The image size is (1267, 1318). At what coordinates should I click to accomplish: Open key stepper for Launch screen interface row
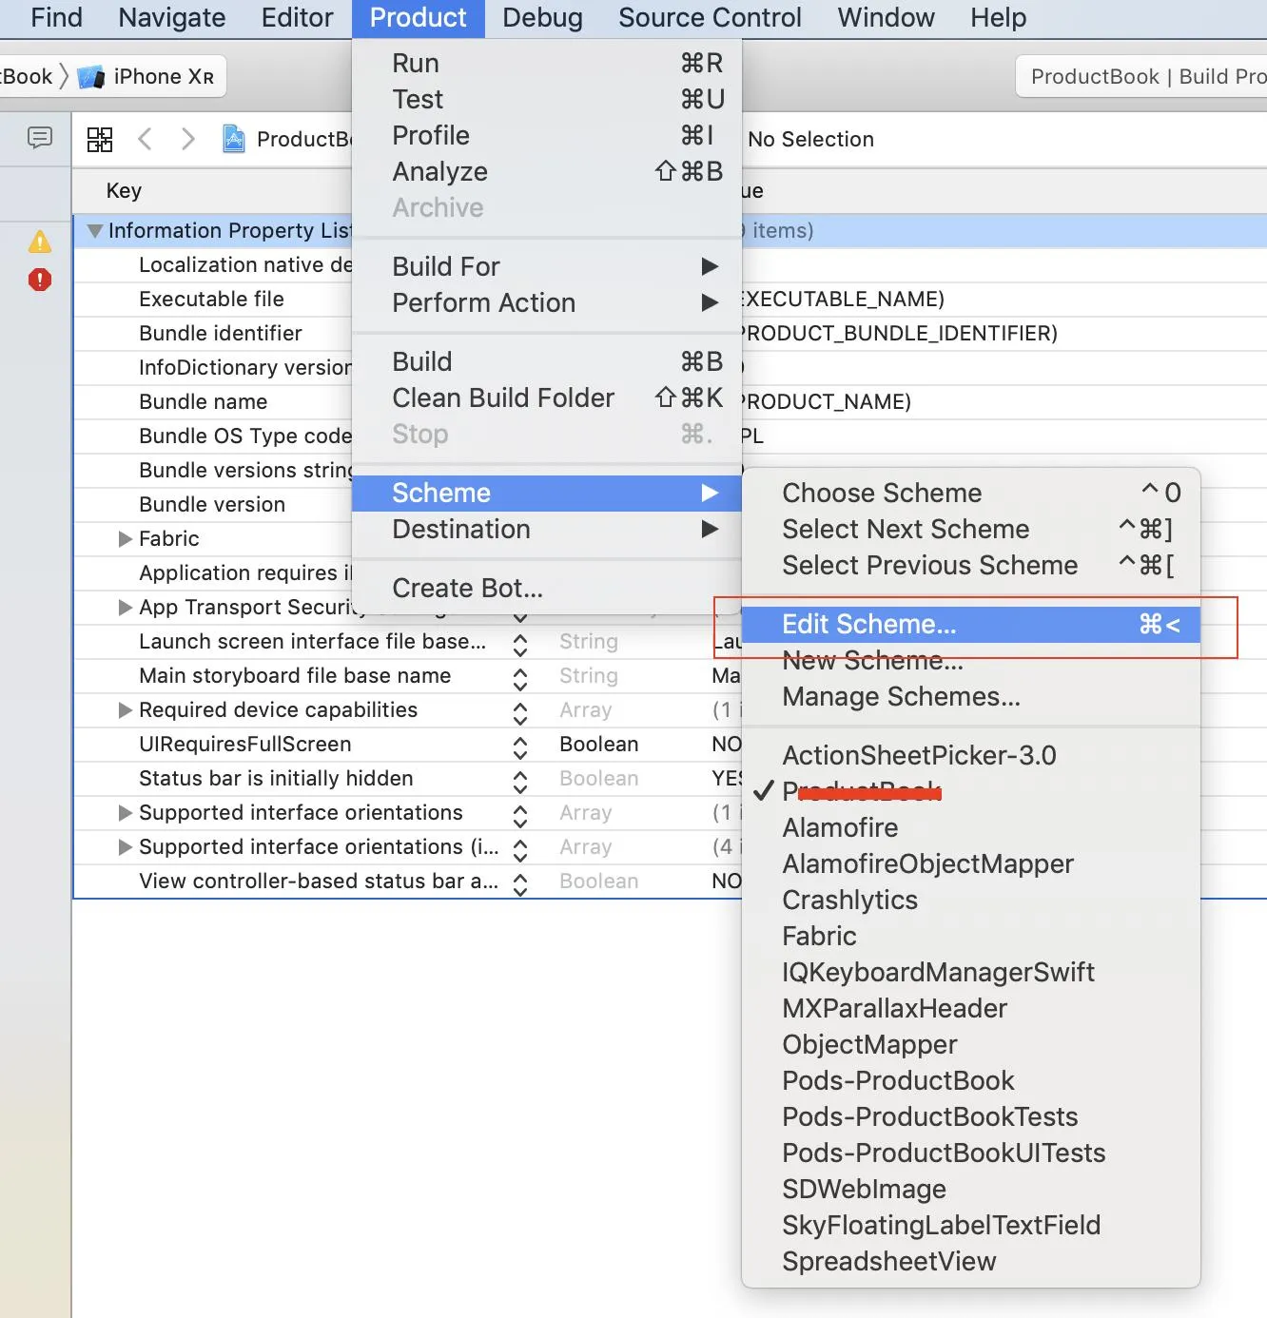(520, 646)
